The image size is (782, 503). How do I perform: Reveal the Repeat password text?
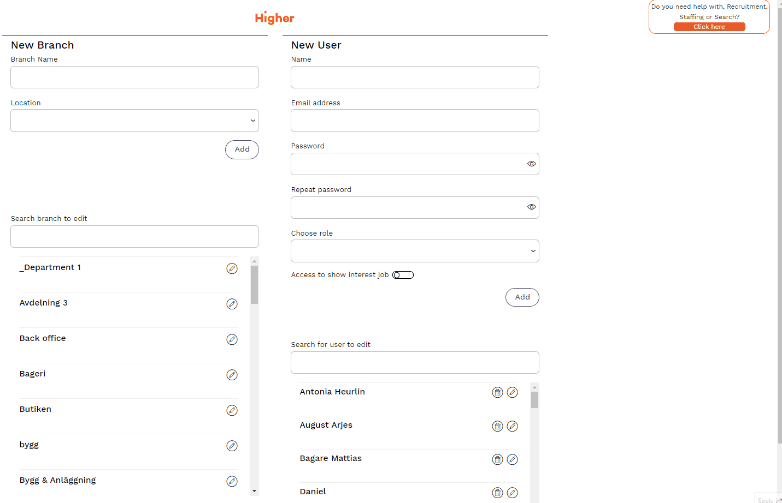(531, 207)
